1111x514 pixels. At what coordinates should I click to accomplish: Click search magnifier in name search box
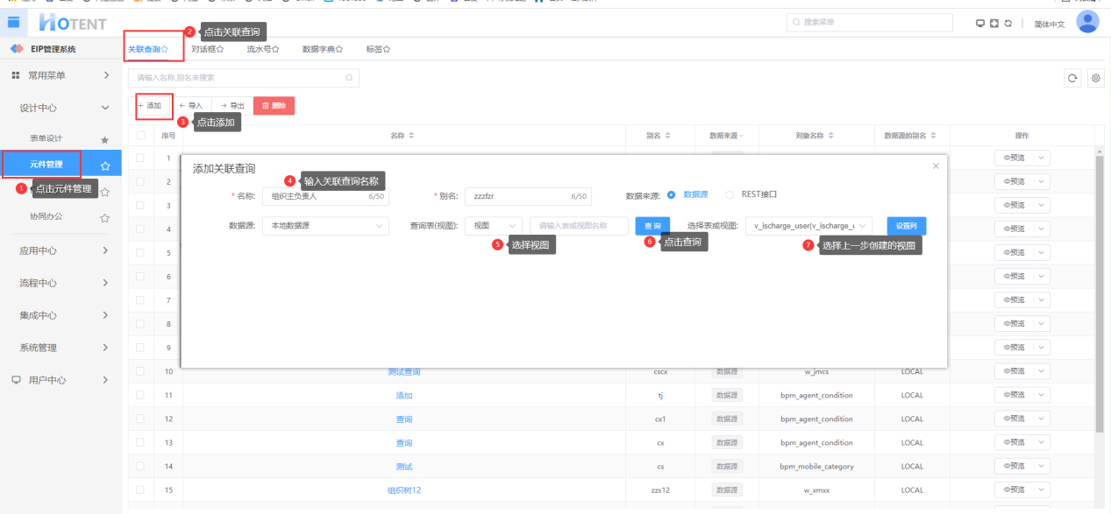349,78
